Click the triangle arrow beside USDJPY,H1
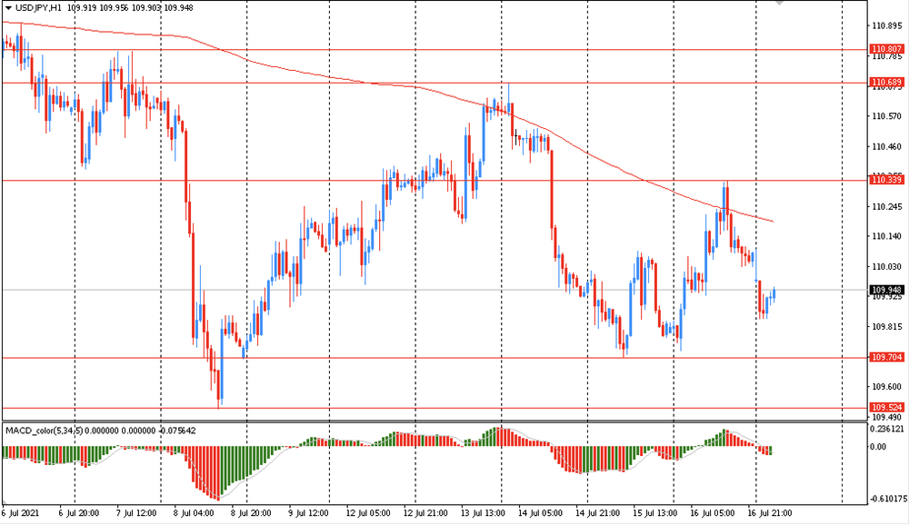909x525 pixels. (8, 7)
